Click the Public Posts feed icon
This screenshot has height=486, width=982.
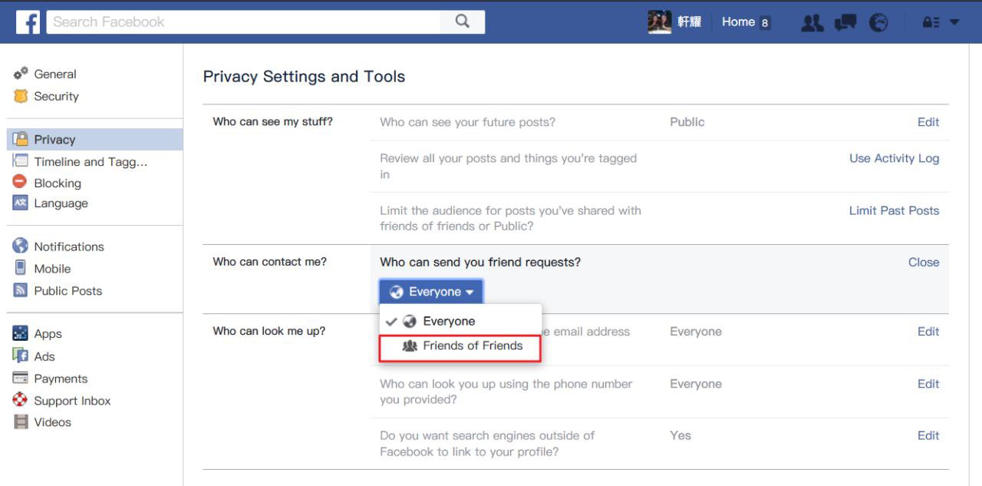(x=21, y=290)
